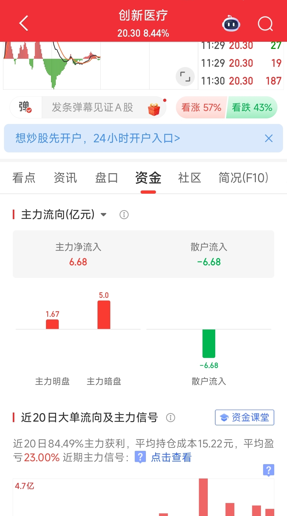
Task: Open the 24小时开户入口 banner link
Action: point(98,138)
